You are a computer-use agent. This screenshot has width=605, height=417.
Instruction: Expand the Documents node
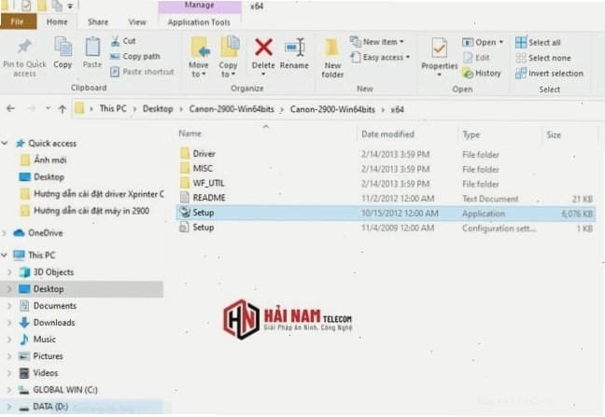pos(9,306)
